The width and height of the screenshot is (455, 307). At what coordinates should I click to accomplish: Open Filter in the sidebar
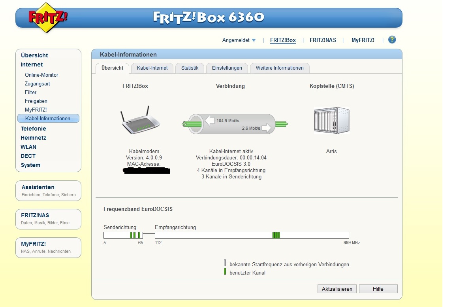point(30,93)
